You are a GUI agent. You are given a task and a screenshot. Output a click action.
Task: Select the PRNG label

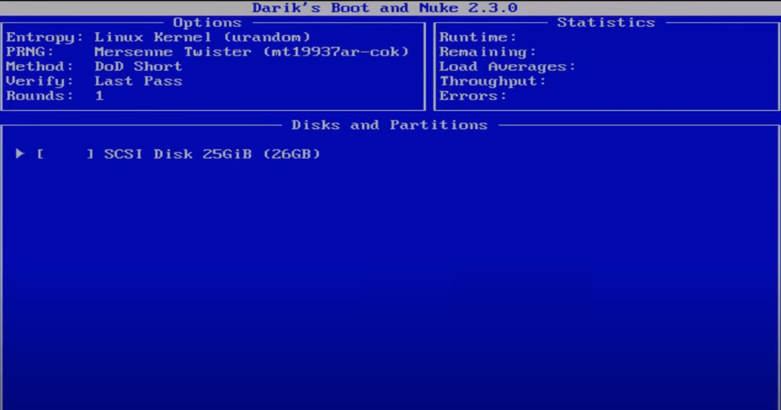click(x=30, y=52)
